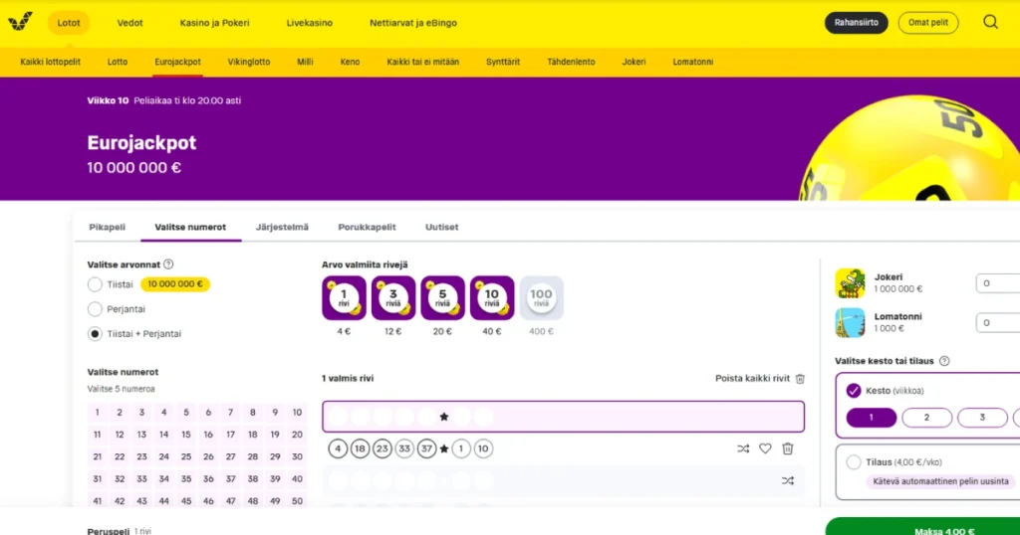Screen dimensions: 1020x535
Task: Click the Jokeri quantity input field
Action: tap(996, 283)
